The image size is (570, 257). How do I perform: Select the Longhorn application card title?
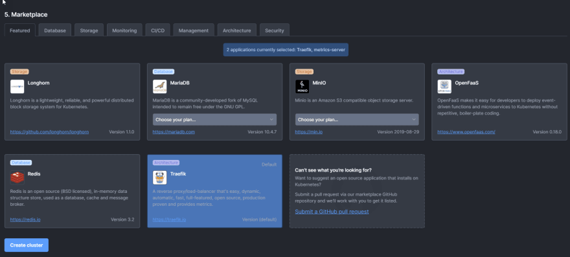tap(38, 83)
